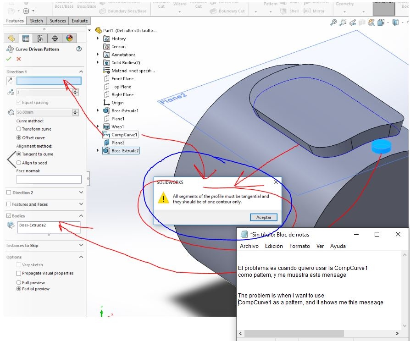
Task: Expand the Annotations node in the tree
Action: [98, 55]
